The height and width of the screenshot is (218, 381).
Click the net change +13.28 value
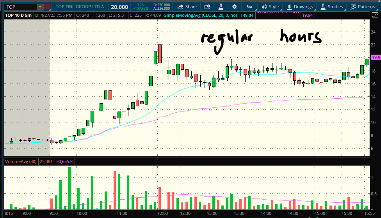point(139,5)
